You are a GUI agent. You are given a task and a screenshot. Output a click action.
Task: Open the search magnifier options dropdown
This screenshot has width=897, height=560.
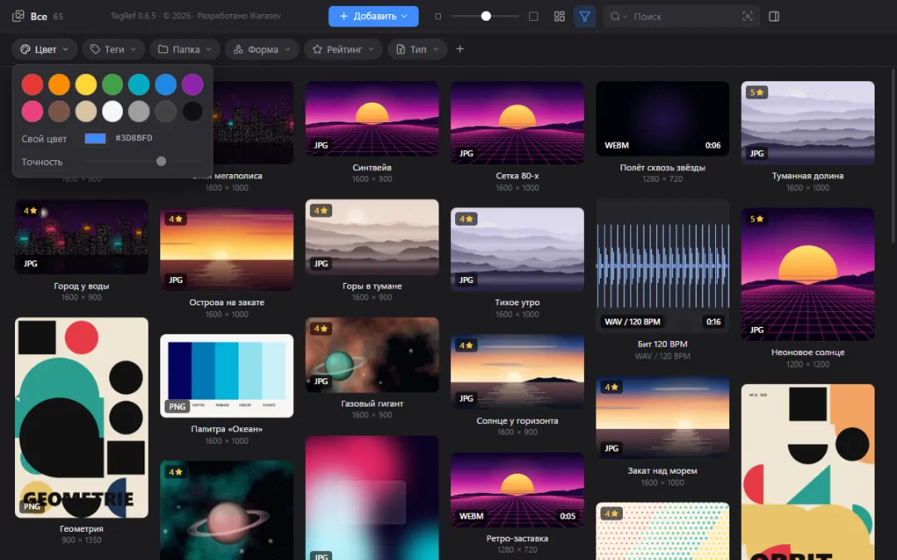tap(619, 17)
